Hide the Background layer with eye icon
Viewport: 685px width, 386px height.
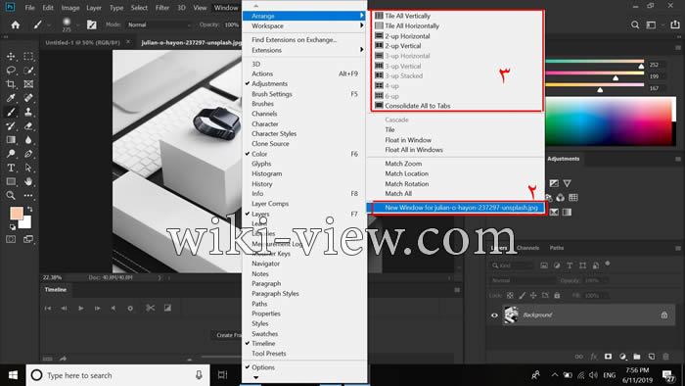coord(494,315)
